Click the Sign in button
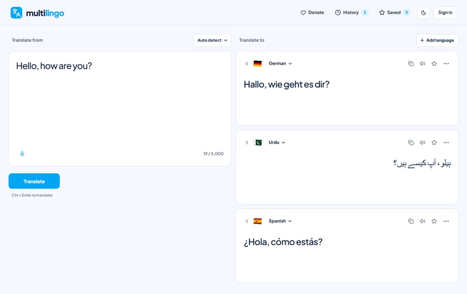The image size is (467, 294). pos(445,13)
